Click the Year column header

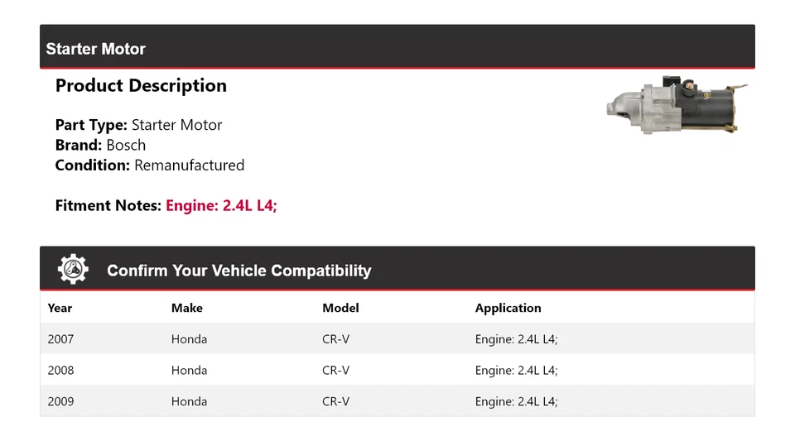[60, 308]
